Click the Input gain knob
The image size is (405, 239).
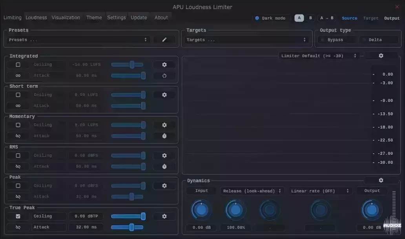tap(201, 210)
